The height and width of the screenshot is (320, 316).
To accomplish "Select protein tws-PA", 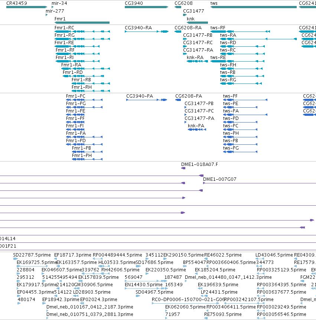I will pyautogui.click(x=245, y=115).
